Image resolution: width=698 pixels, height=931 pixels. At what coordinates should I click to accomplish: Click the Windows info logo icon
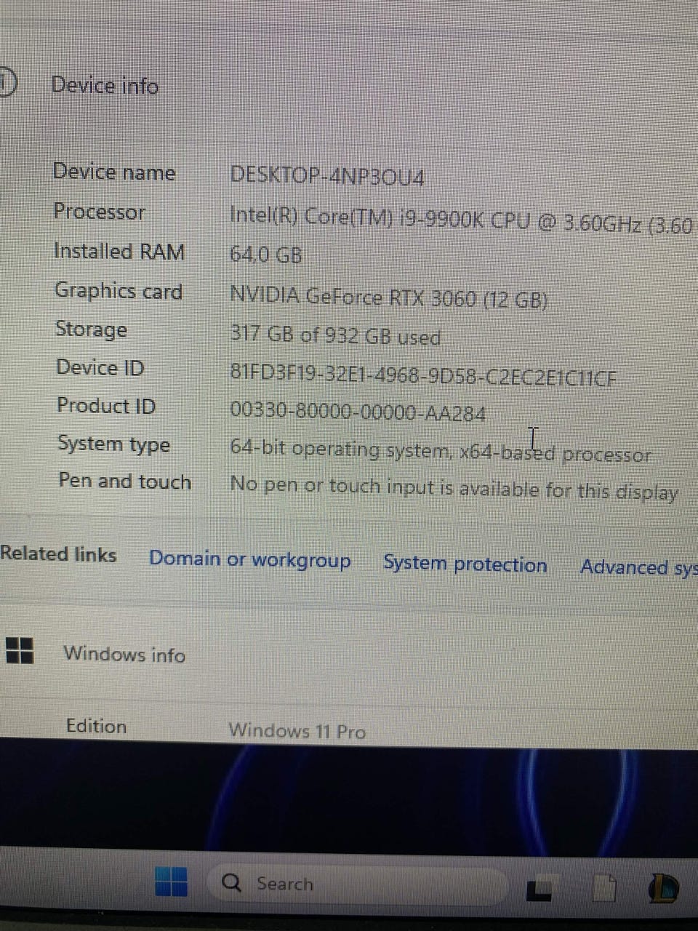pos(20,650)
